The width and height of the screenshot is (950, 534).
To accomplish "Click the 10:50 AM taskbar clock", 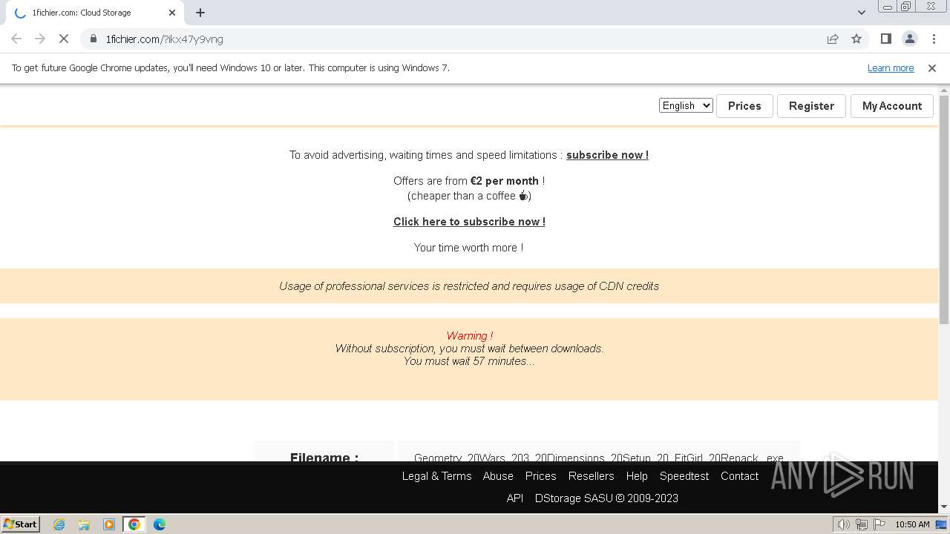I will click(x=912, y=524).
